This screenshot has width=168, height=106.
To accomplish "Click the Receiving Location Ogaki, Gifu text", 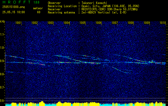I will tap(110, 6).
